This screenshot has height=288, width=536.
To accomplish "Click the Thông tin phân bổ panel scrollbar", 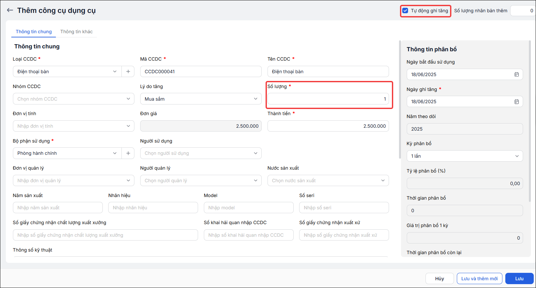I will 530,121.
